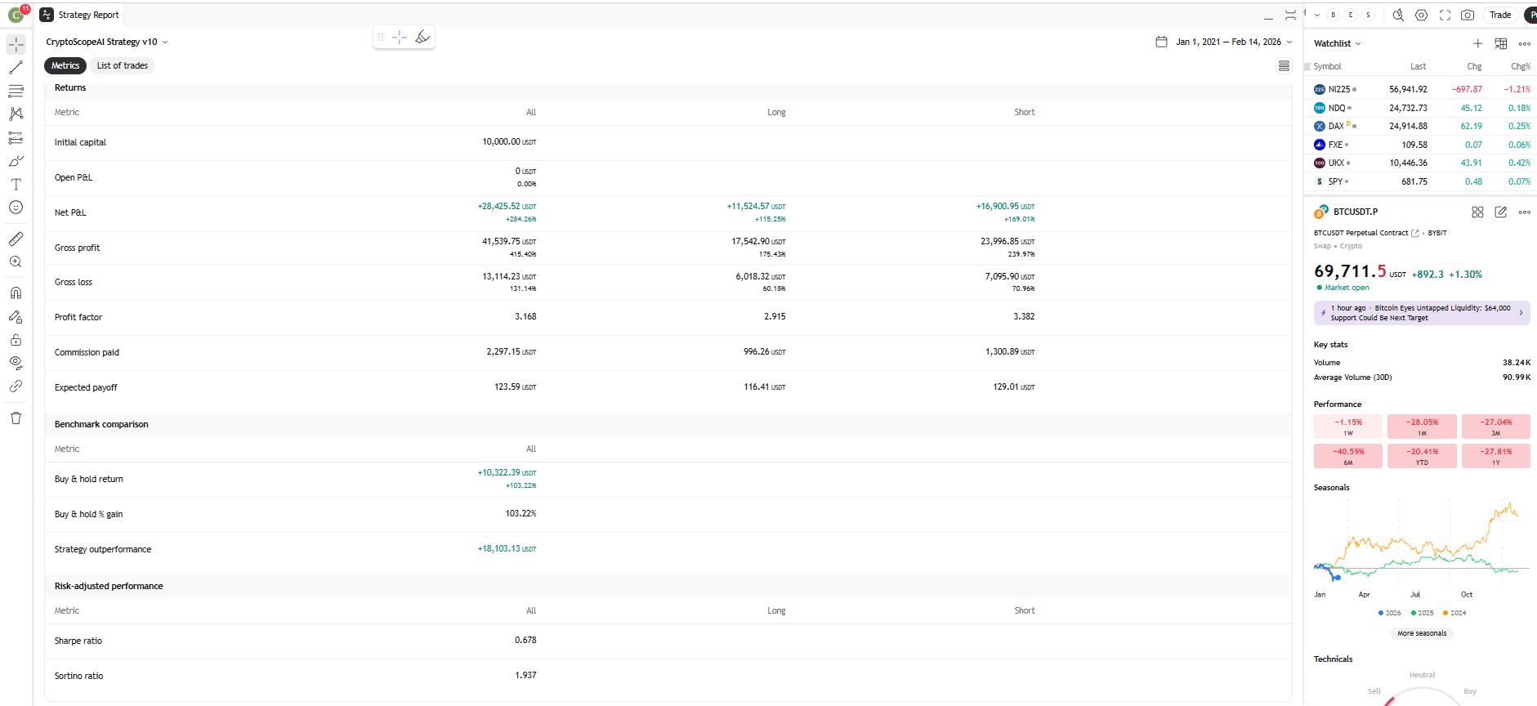Screen dimensions: 1537x706
Task: Add a note for BTCUSDT.P with the edit icon
Action: (x=1501, y=212)
